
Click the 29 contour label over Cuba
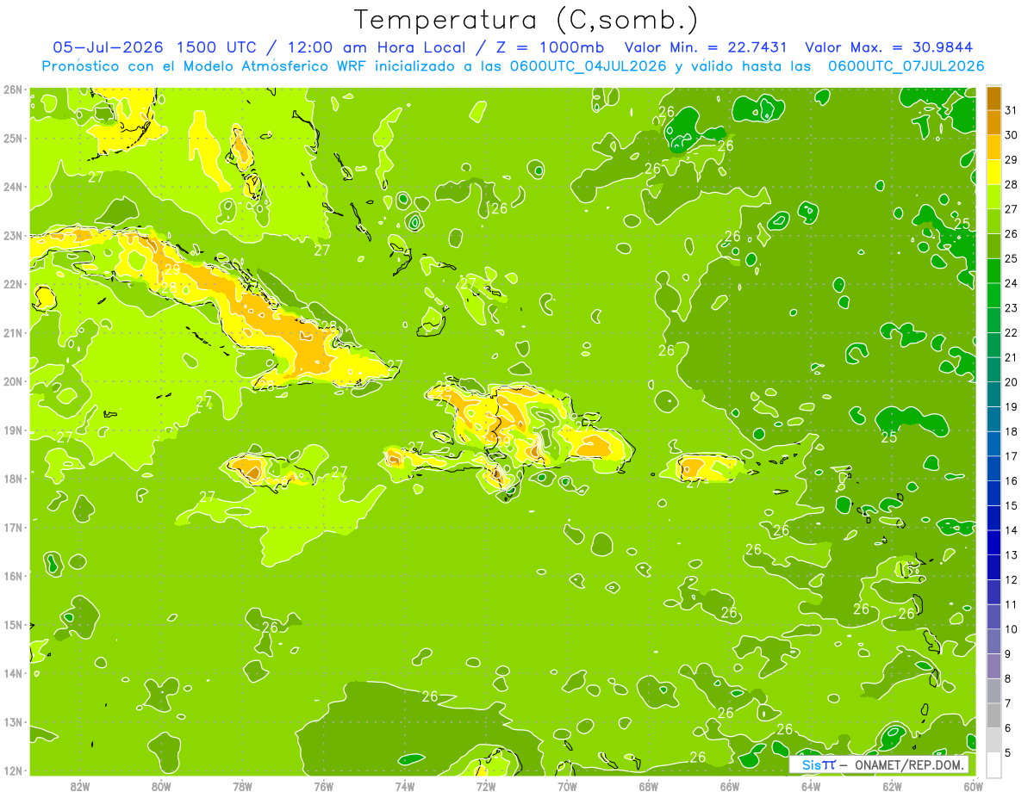(172, 269)
